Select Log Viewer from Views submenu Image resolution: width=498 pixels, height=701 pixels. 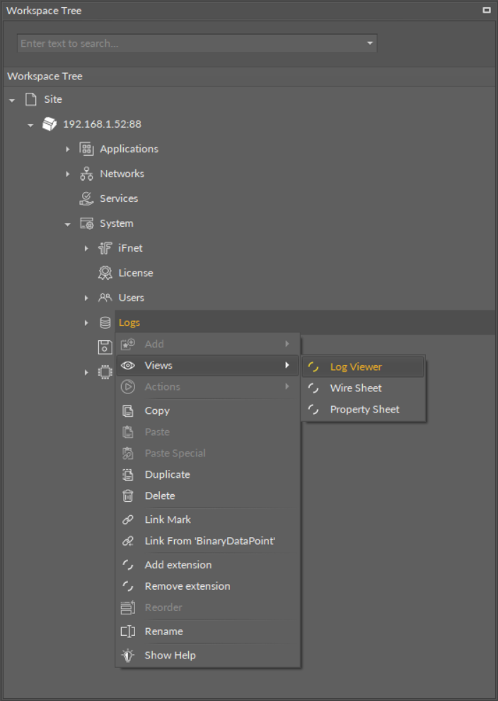(355, 367)
